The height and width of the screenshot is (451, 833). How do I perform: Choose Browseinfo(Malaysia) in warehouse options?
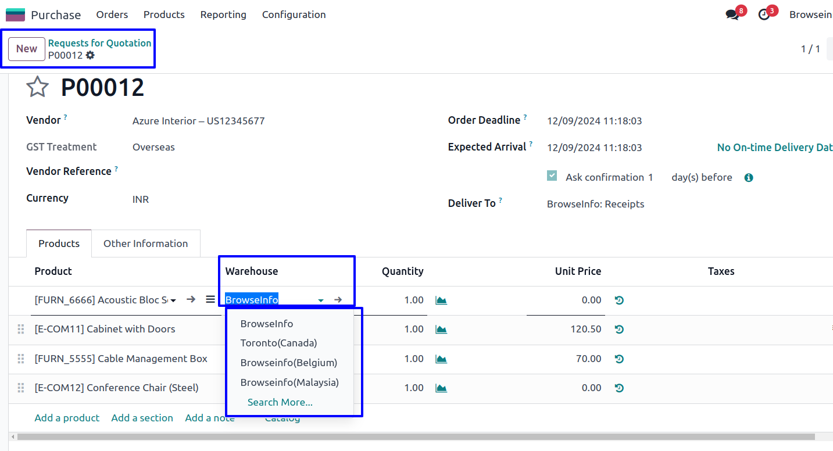point(289,382)
